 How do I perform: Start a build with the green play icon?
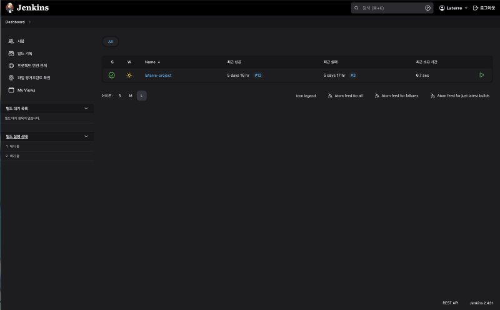(x=481, y=75)
